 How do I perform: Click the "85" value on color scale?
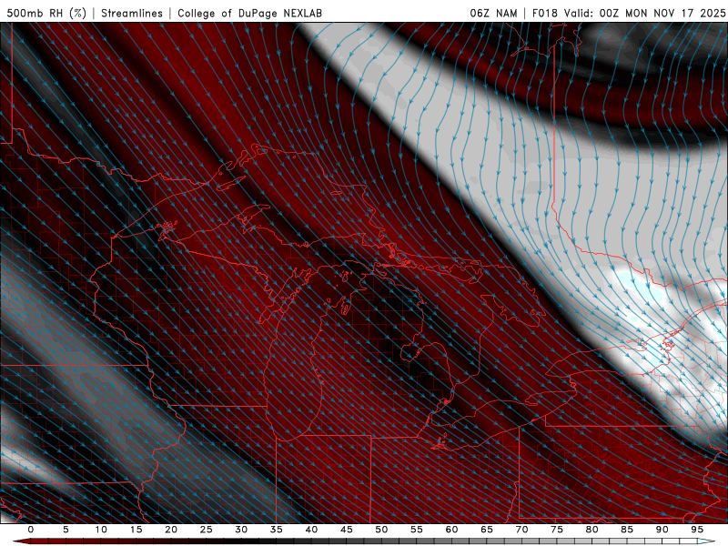[627, 530]
